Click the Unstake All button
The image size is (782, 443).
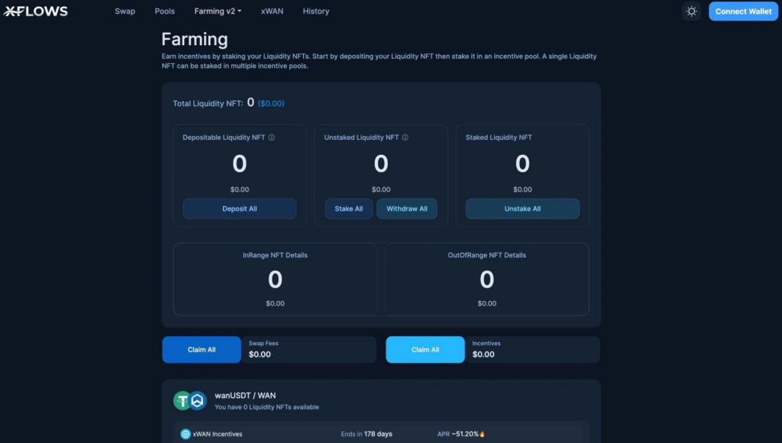tap(522, 209)
